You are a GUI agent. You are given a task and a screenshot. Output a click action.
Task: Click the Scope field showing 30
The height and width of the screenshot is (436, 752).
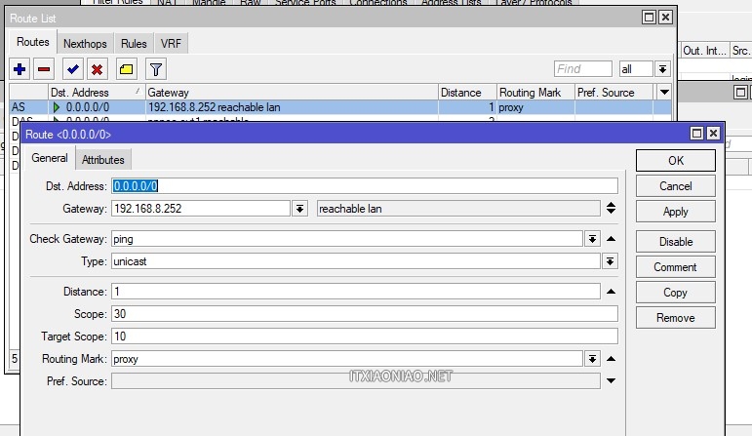click(365, 314)
